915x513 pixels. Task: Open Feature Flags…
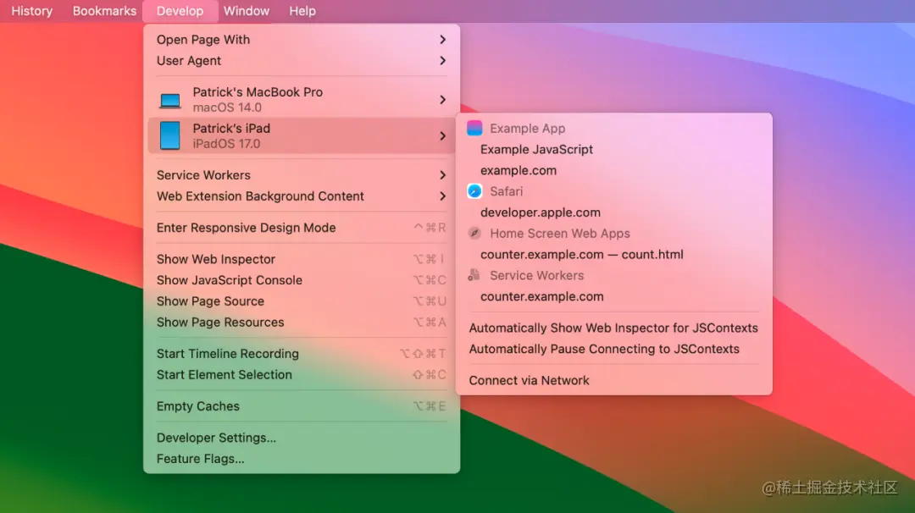tap(301, 459)
